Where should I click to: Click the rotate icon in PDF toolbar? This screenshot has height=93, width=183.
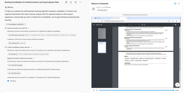click(145, 25)
